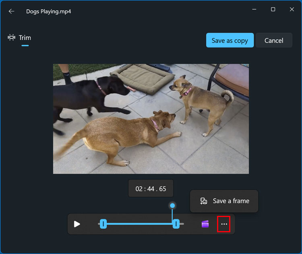
Task: Click the timeline track between the trim handles
Action: click(x=140, y=224)
